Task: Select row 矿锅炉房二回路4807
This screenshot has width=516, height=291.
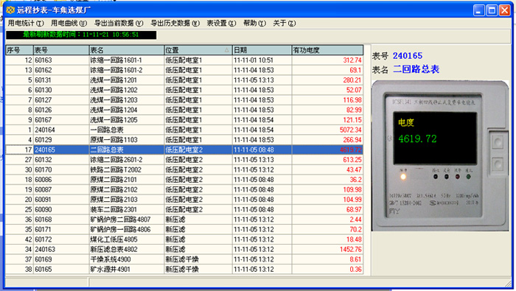Action: [184, 220]
